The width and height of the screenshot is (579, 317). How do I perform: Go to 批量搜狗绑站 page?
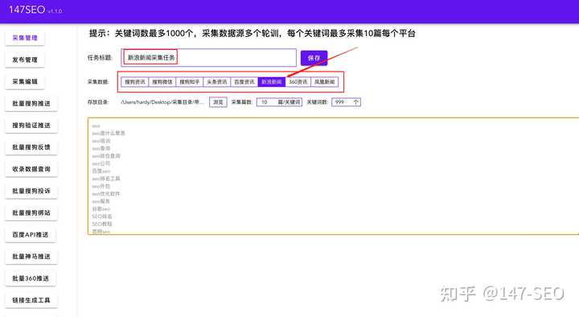31,212
